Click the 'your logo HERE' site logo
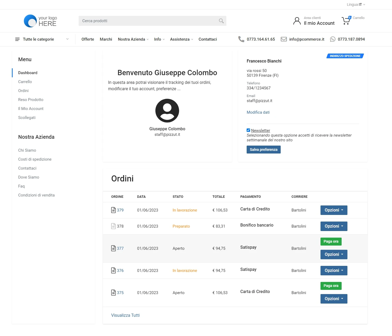 [41, 21]
